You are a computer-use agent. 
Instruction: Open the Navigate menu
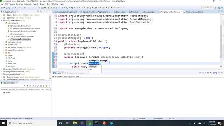pyautogui.click(x=28, y=4)
